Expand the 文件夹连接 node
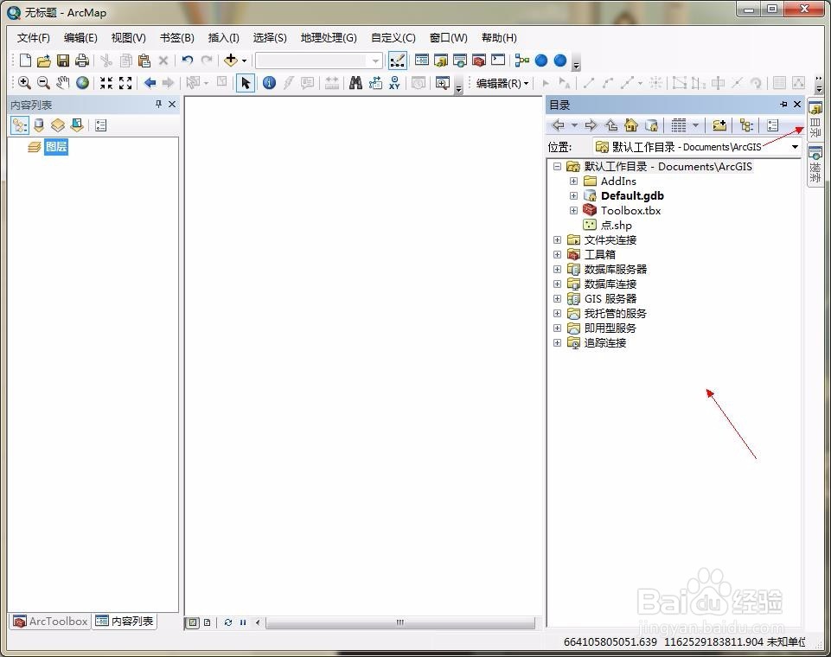The image size is (831, 657). 557,240
